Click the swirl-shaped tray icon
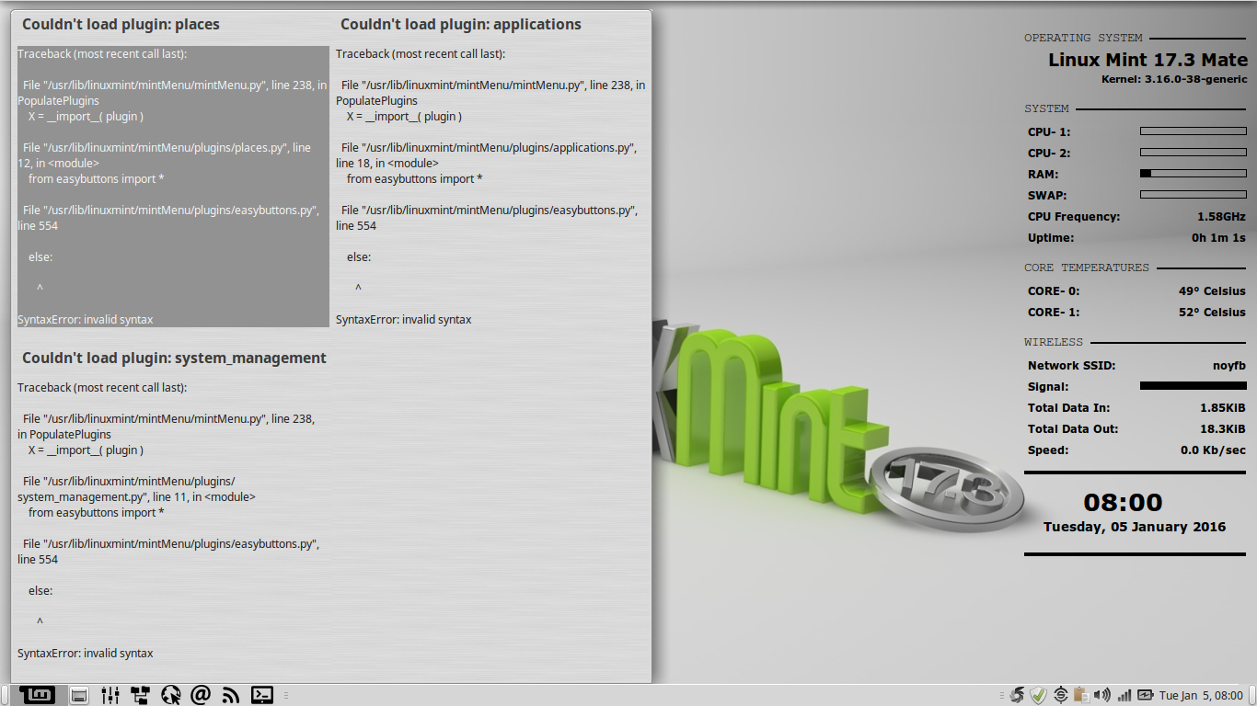 point(1017,695)
